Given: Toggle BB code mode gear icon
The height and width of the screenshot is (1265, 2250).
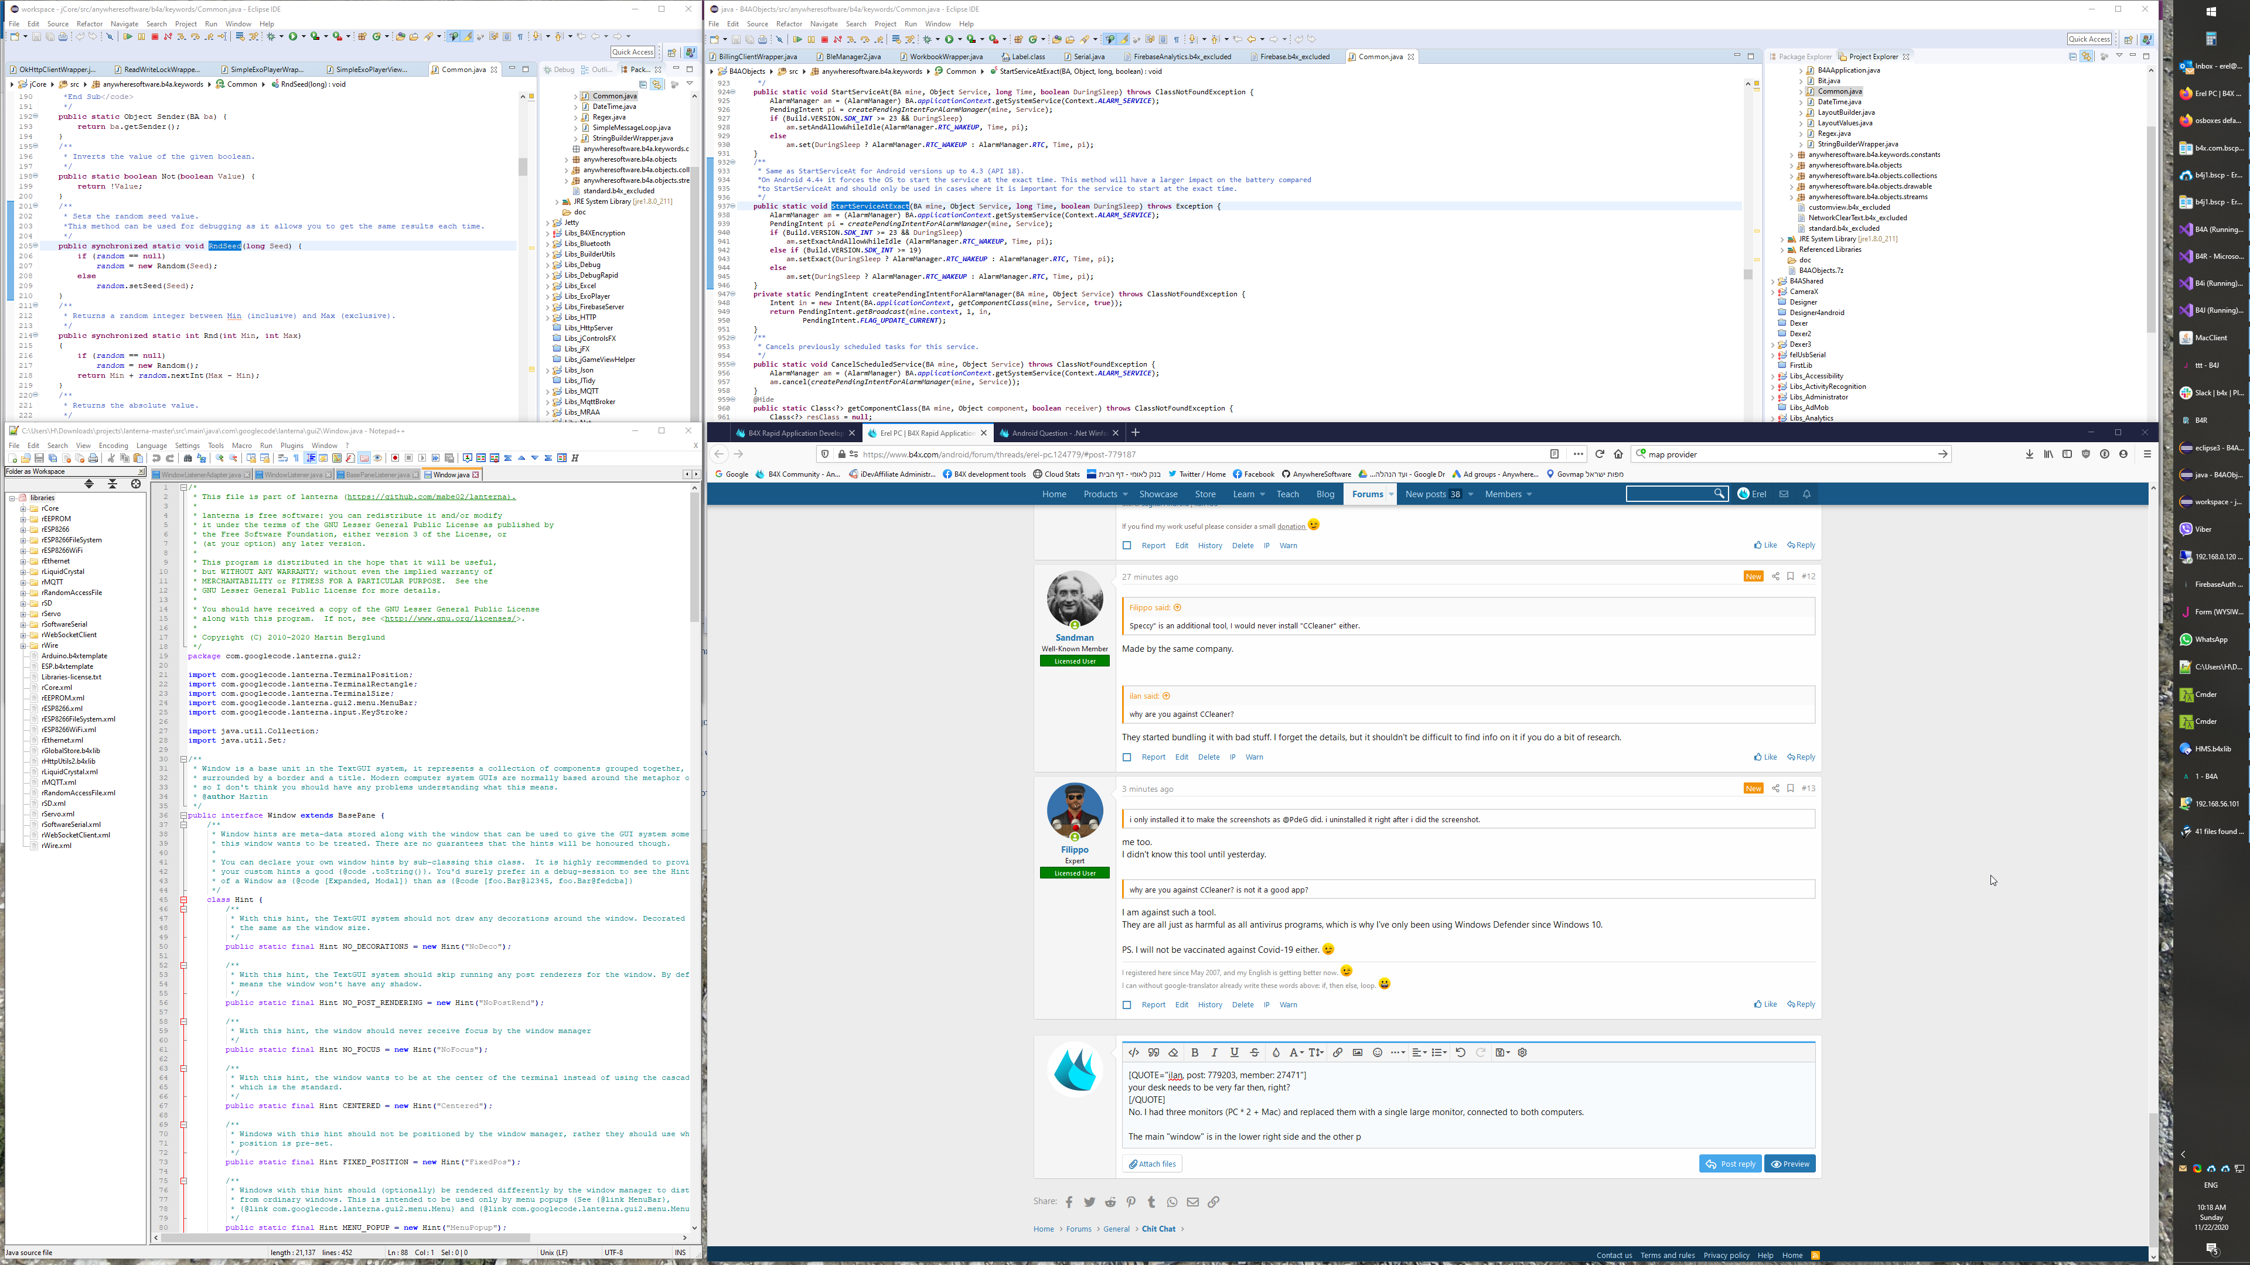Looking at the screenshot, I should (1522, 1053).
